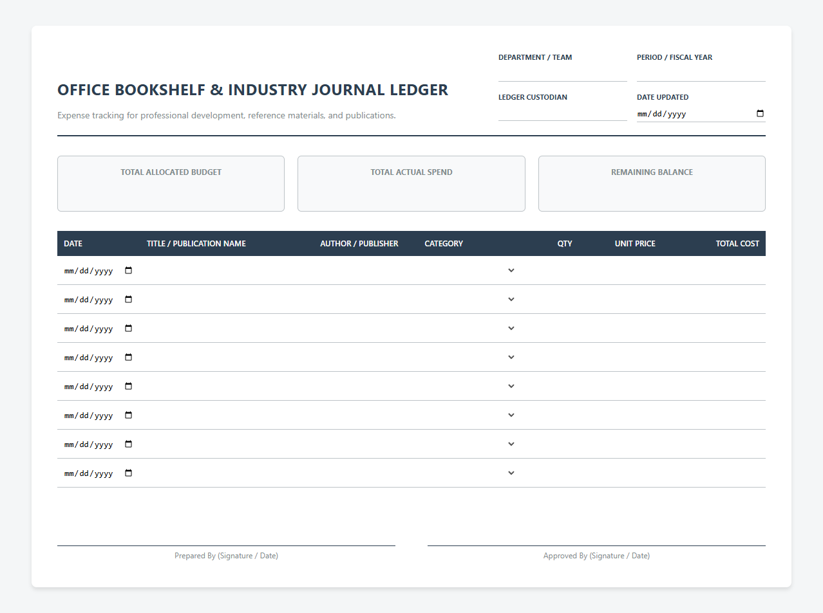
Task: Open calendar picker for Date Updated field
Action: click(x=760, y=114)
